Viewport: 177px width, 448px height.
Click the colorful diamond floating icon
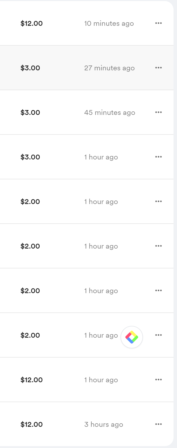point(131,337)
